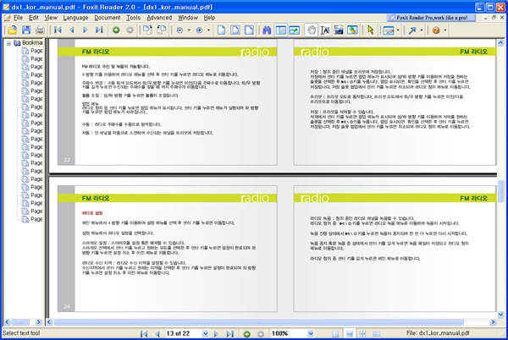Select the Snapshot camera tool
This screenshot has width=508, height=340.
(x=352, y=30)
